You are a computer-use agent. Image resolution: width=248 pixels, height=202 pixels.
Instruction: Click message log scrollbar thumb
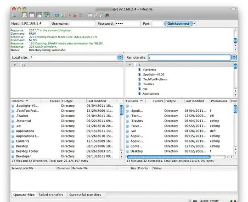point(235,40)
